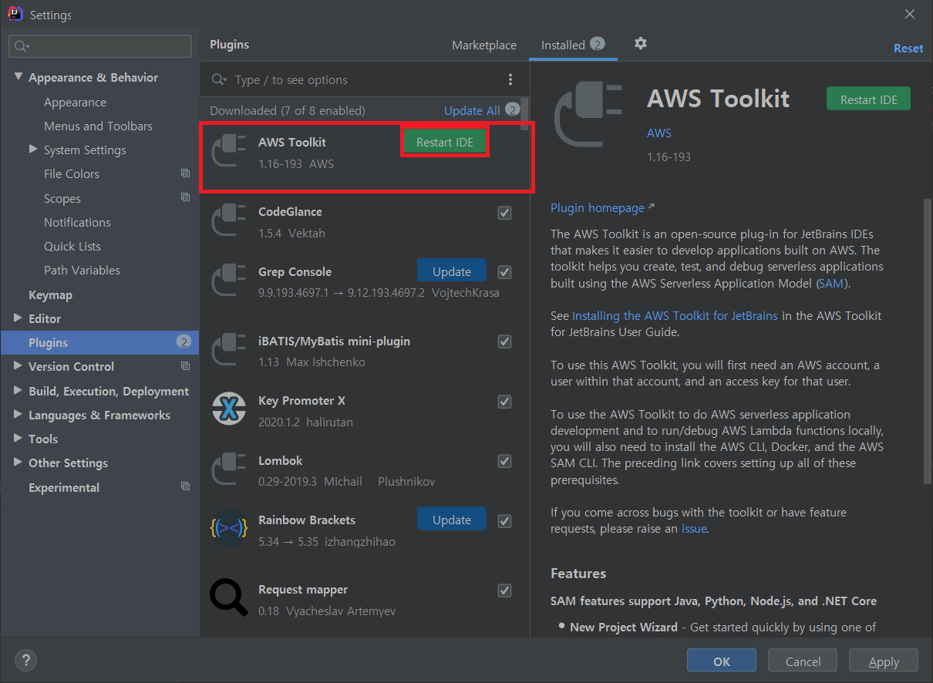933x683 pixels.
Task: Click the Plugins badge showing 2 in sidebar
Action: pos(184,341)
